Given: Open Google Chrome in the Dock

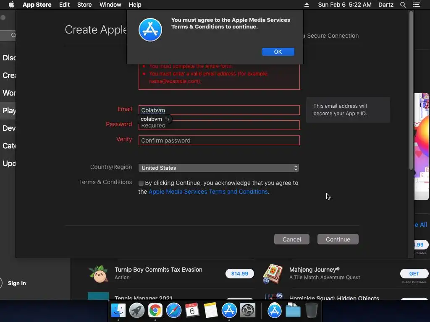Looking at the screenshot, I should pyautogui.click(x=155, y=311).
